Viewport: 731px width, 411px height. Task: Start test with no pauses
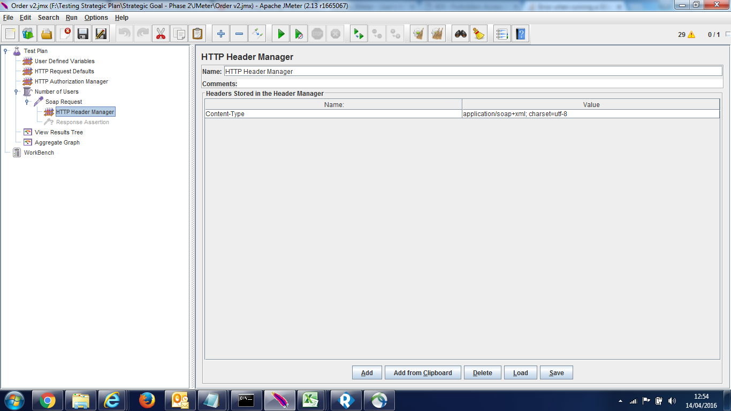click(299, 34)
